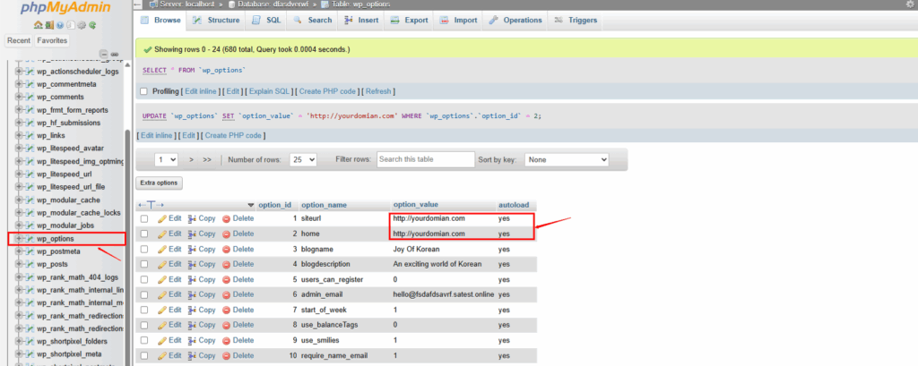Click the Import tab

458,20
